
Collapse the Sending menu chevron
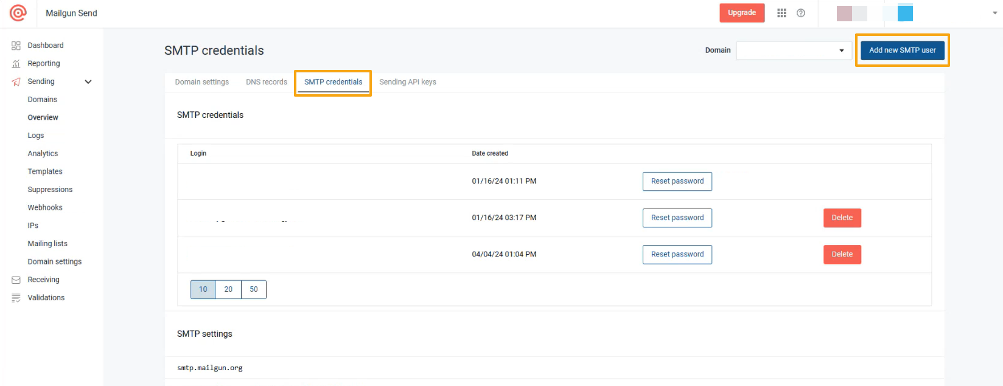point(88,81)
